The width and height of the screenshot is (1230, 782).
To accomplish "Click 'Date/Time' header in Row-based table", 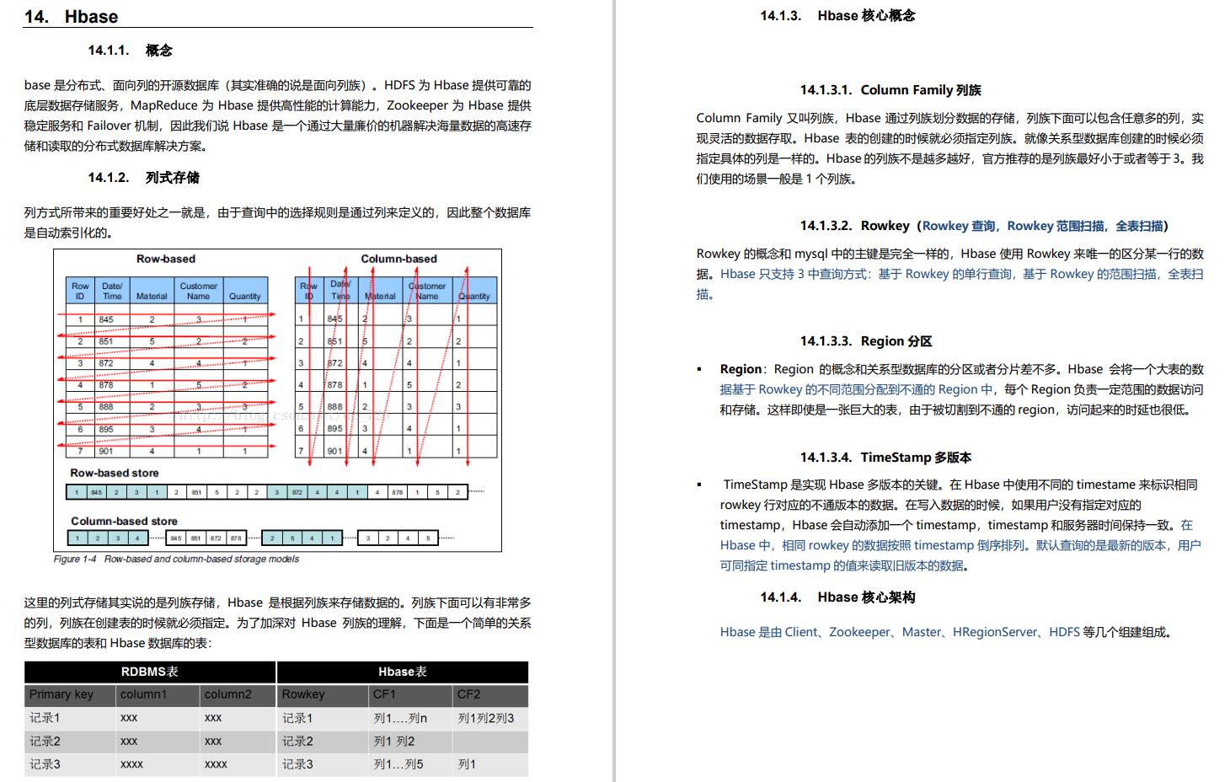I will [112, 291].
